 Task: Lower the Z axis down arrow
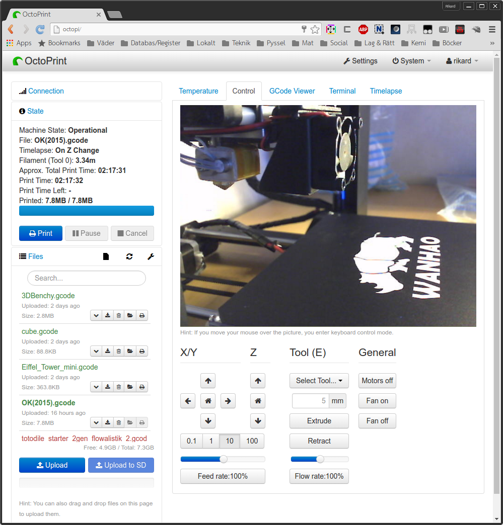[x=258, y=421]
